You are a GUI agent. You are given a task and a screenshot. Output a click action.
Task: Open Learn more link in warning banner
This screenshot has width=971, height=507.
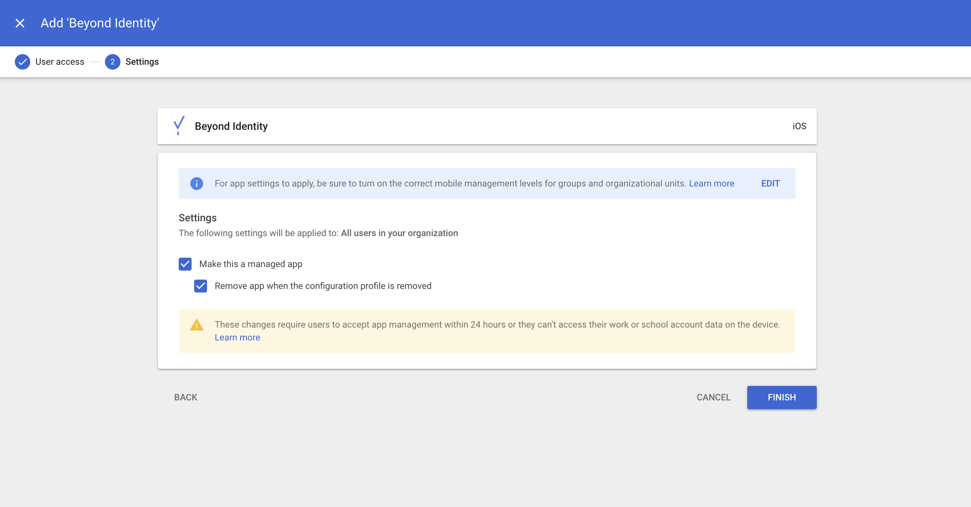pyautogui.click(x=237, y=338)
